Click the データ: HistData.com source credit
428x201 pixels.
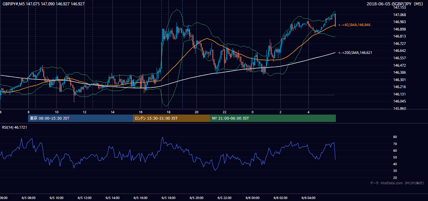click(397, 183)
